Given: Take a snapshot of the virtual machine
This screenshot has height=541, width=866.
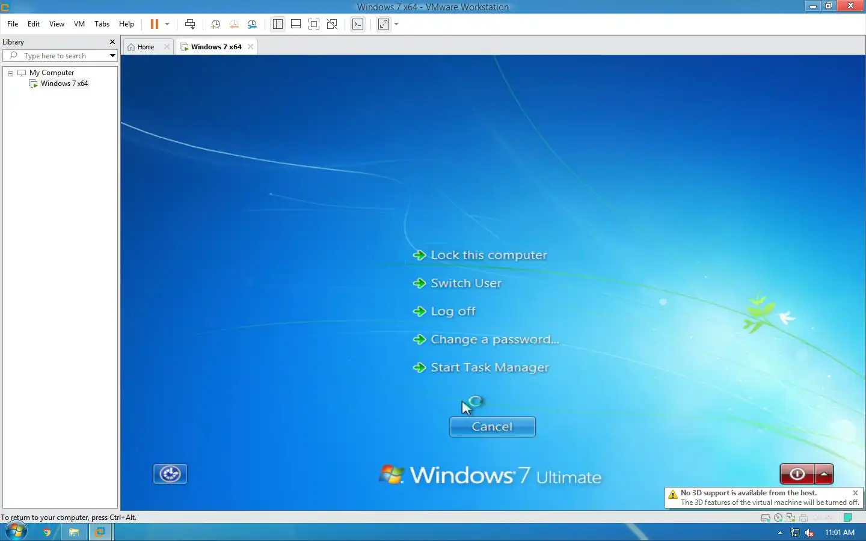Looking at the screenshot, I should coord(215,24).
